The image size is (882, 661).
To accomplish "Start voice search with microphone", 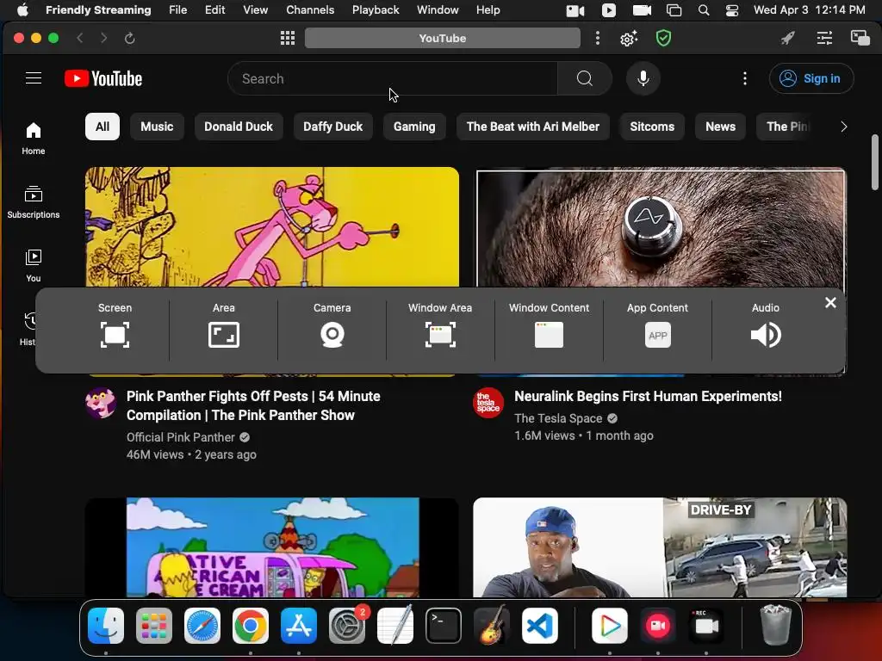I will 643,78.
